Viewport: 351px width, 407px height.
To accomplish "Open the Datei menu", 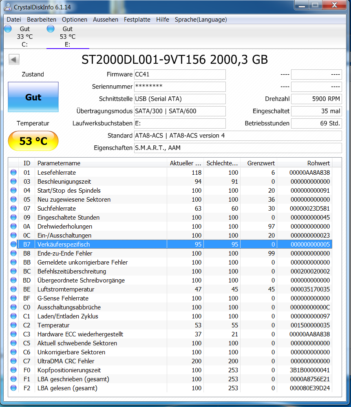I will [x=14, y=20].
